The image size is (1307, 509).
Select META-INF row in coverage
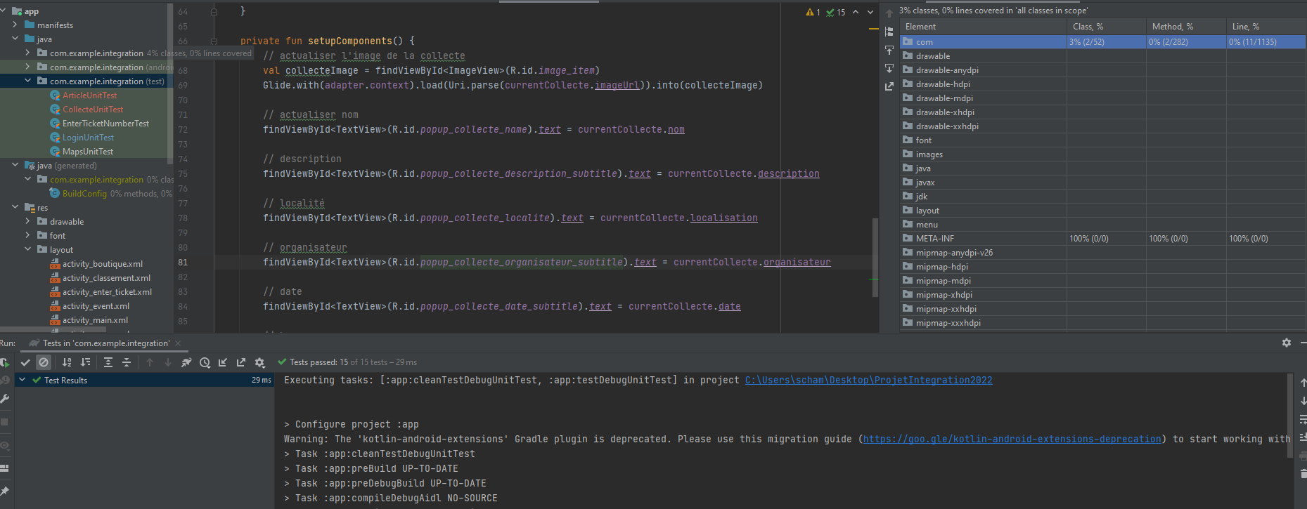1103,239
